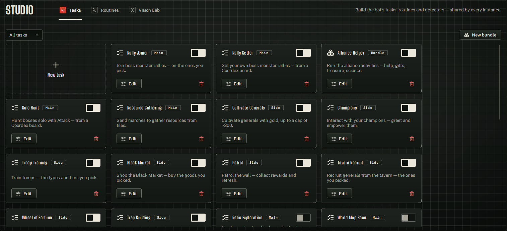Toggle the Rally Joiner switch
This screenshot has width=507, height=231.
(x=198, y=53)
